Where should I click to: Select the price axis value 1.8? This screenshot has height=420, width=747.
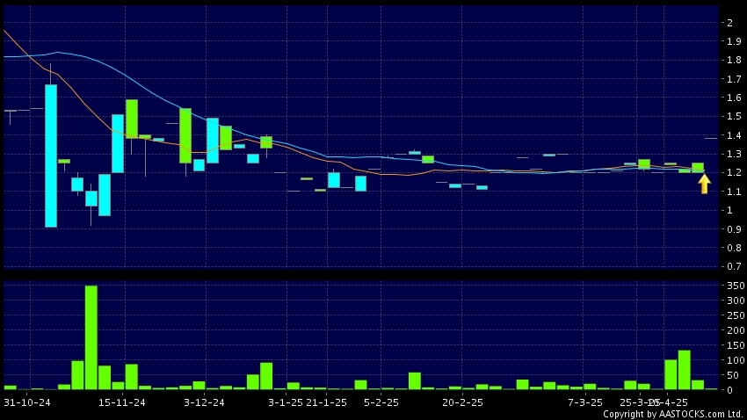[734, 60]
